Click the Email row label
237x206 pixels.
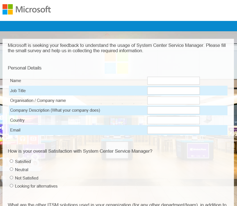coord(15,130)
